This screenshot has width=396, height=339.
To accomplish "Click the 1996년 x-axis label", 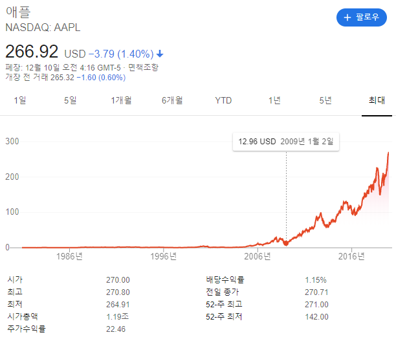I will 164,256.
